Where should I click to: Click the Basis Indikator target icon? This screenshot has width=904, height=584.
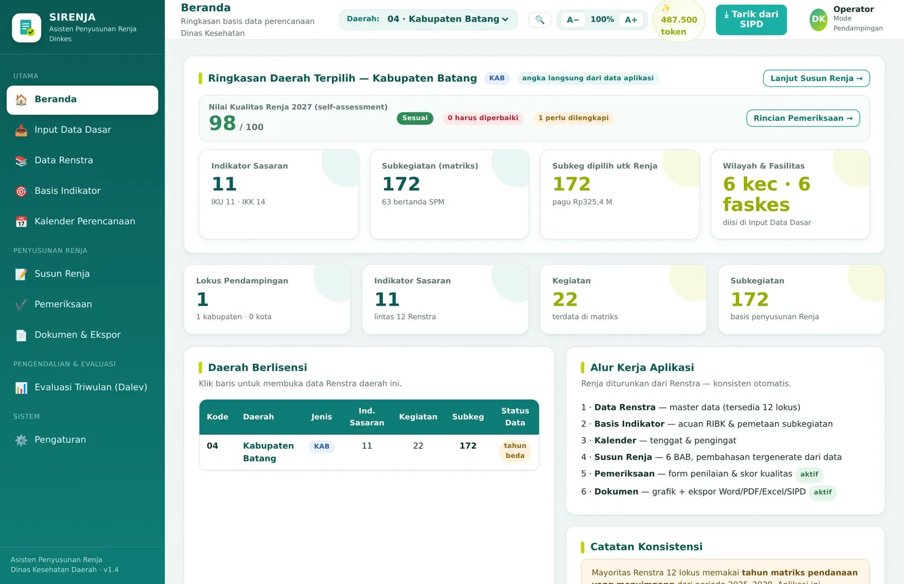21,191
